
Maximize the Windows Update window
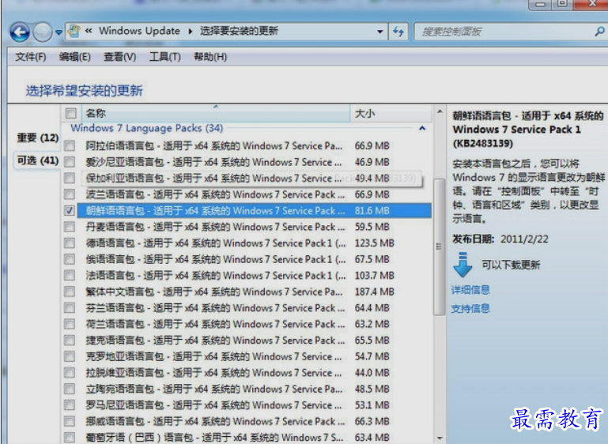(562, 4)
